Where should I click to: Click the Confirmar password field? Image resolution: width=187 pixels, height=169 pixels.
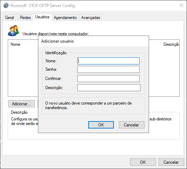108,79
